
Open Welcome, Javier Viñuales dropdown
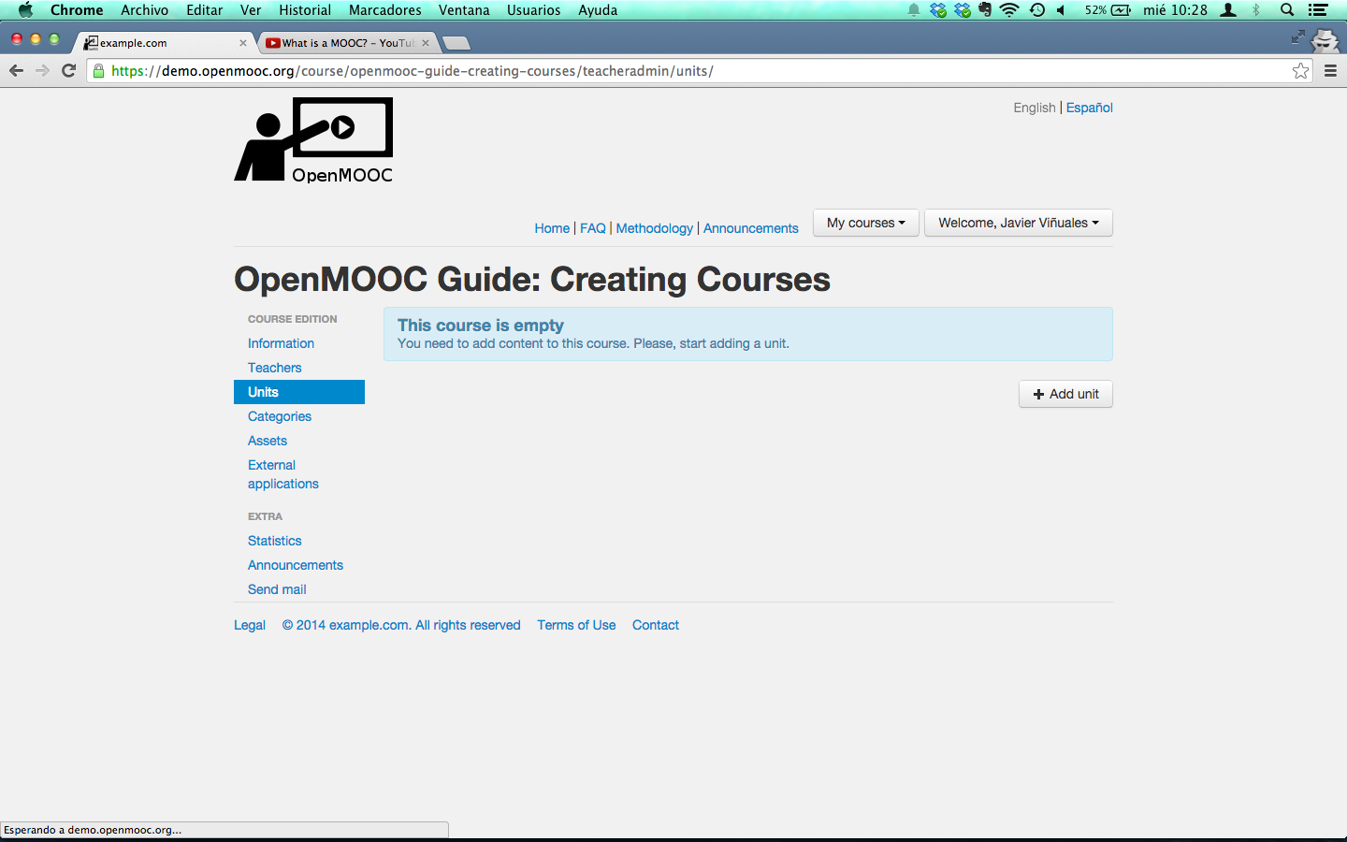(1019, 223)
